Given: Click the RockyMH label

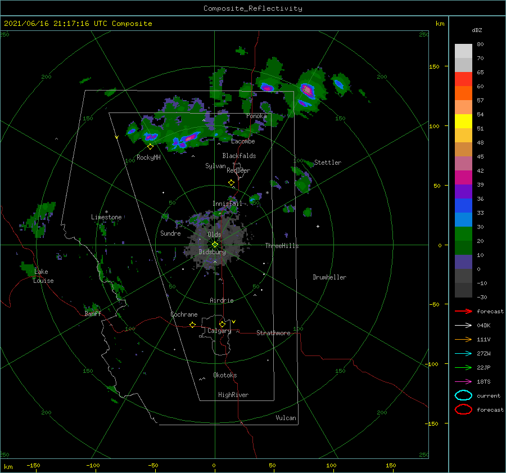Looking at the screenshot, I should (148, 157).
